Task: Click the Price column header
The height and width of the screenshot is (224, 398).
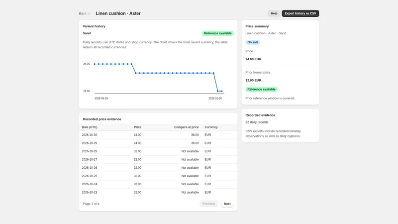Action: pos(138,127)
